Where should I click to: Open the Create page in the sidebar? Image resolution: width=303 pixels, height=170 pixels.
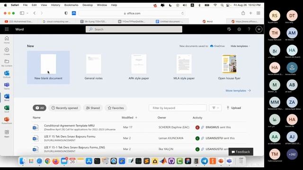pyautogui.click(x=7, y=51)
